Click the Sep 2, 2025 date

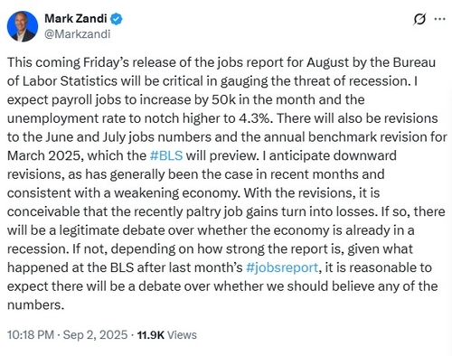(x=95, y=335)
